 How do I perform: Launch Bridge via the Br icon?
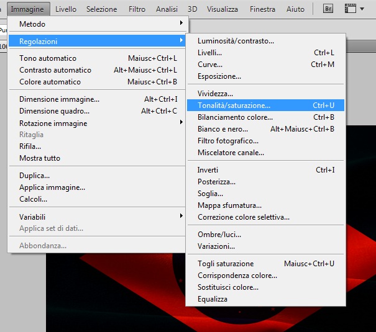pyautogui.click(x=328, y=9)
